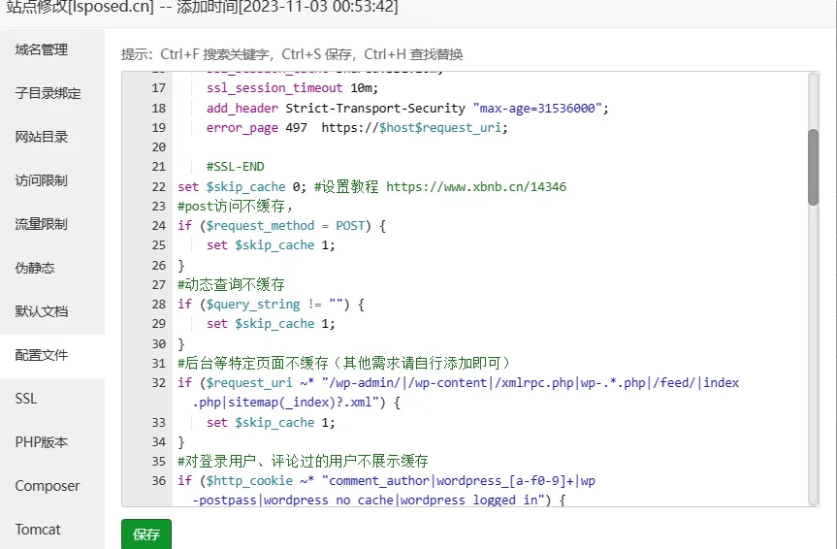Click line number 32 in gutter

click(x=158, y=383)
